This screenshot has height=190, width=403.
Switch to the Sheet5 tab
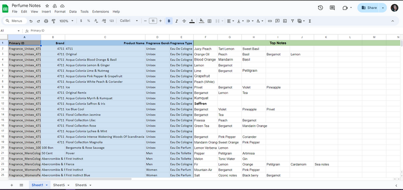pos(59,185)
